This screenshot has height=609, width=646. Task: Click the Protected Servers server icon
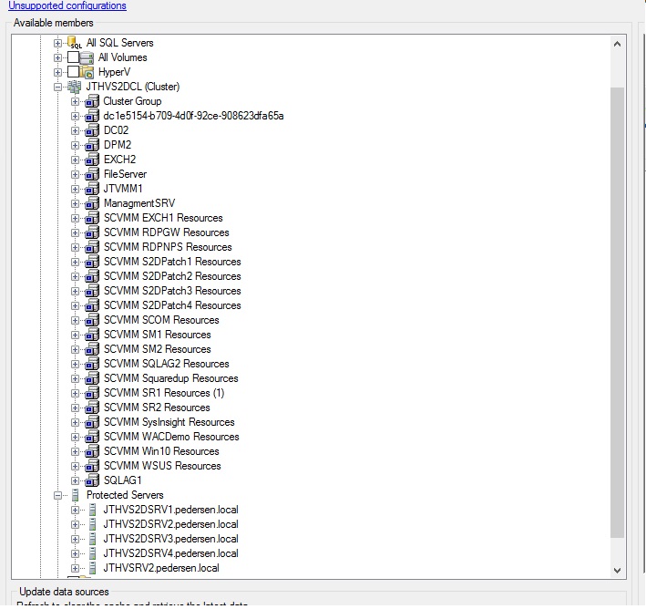[75, 495]
